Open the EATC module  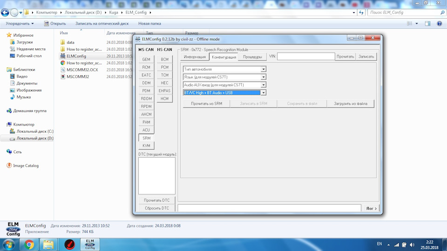146,75
